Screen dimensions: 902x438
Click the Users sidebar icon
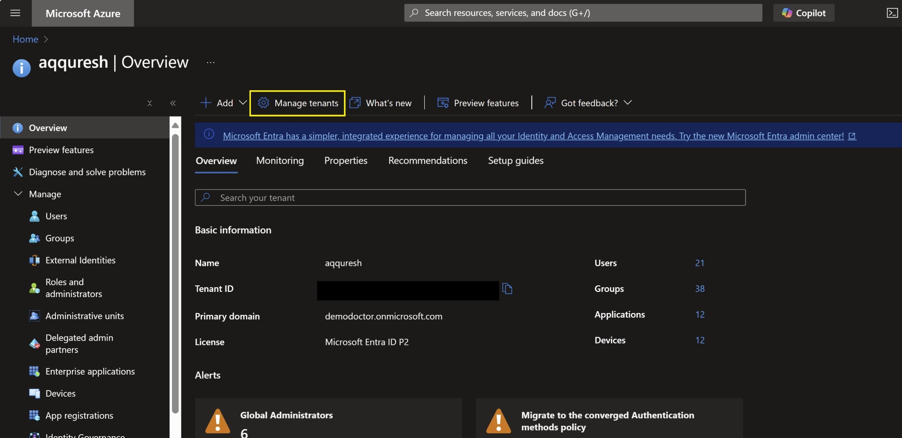point(34,216)
